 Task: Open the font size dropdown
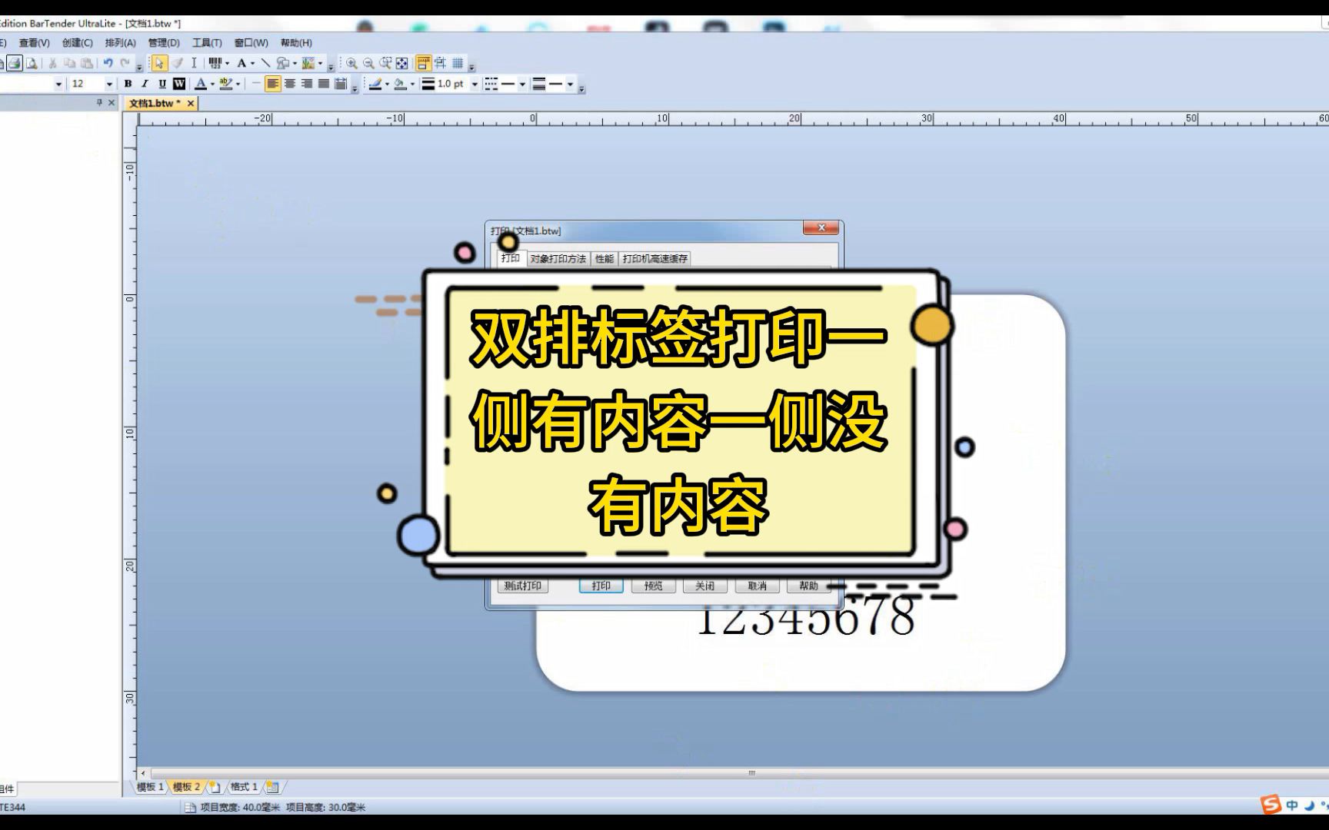(x=110, y=85)
